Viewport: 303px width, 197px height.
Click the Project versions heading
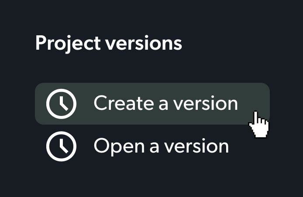pos(108,44)
